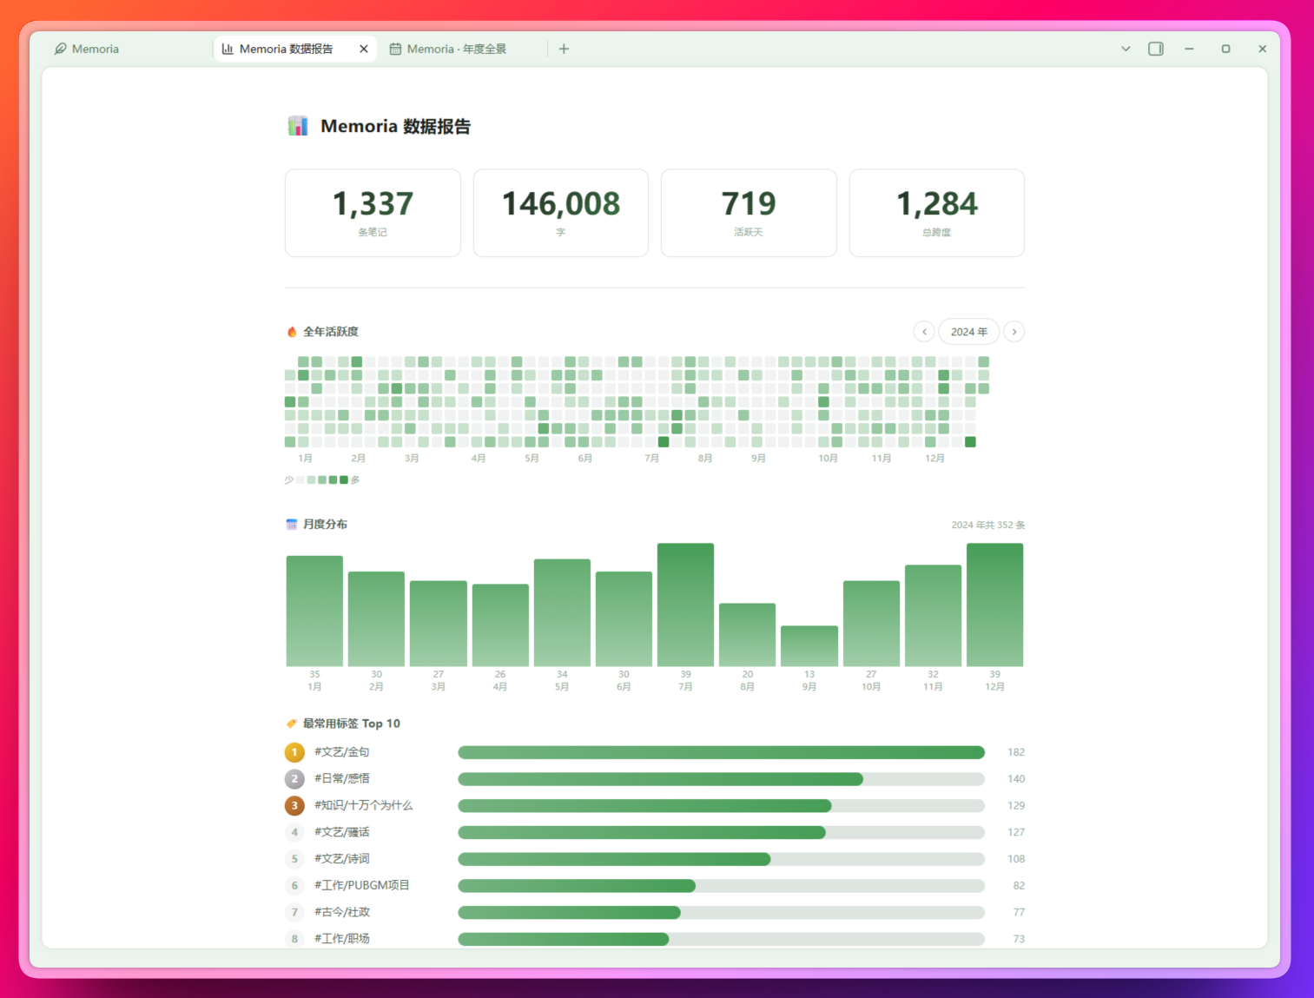
Task: Go to the next year in activity heatmap
Action: point(1014,332)
